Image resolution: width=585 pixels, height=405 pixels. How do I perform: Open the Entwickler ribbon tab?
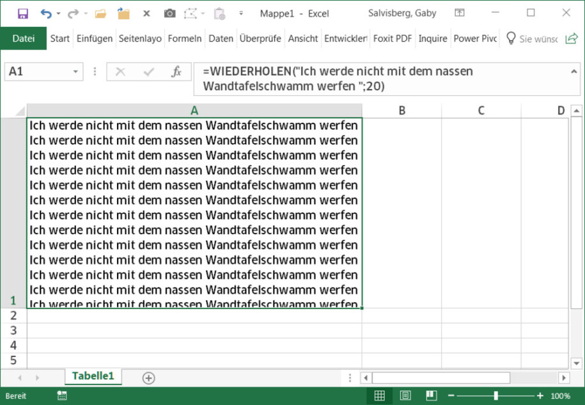[x=345, y=38]
